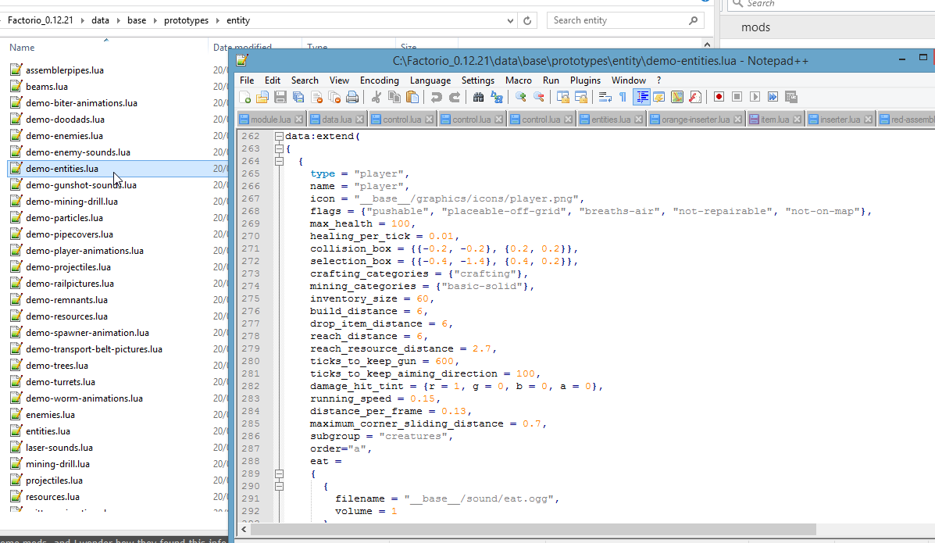The height and width of the screenshot is (543, 935).
Task: Close the inserter.lua tab
Action: 869,120
